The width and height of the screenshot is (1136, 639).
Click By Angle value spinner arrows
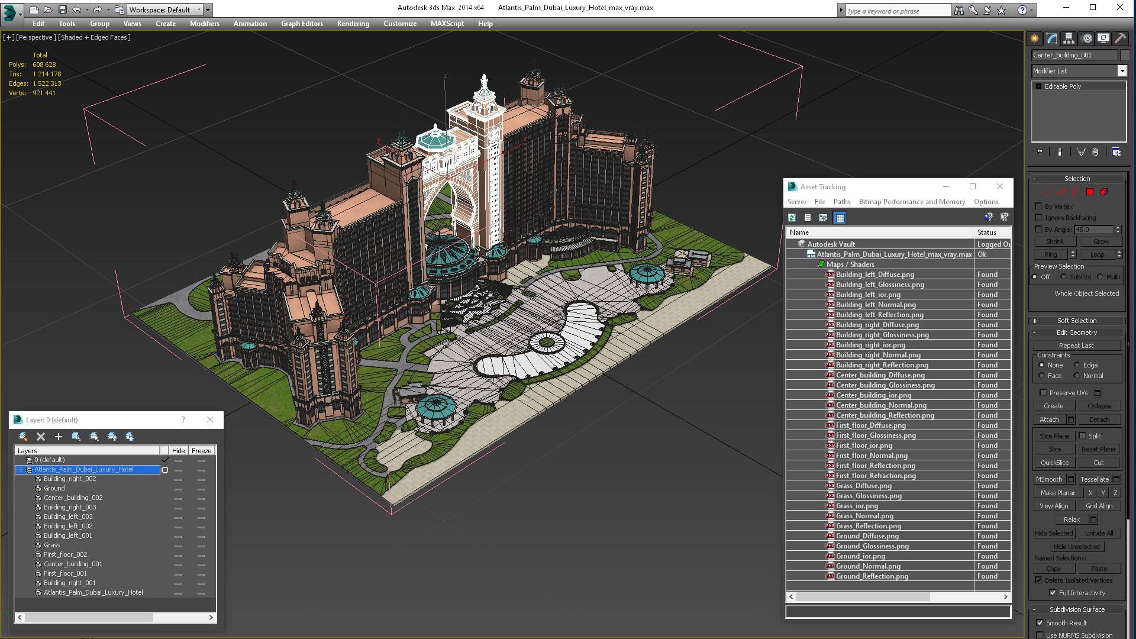[1118, 230]
